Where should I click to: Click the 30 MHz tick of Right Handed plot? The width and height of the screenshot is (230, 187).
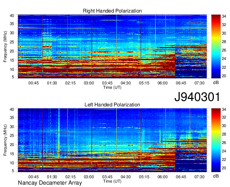tap(12, 33)
